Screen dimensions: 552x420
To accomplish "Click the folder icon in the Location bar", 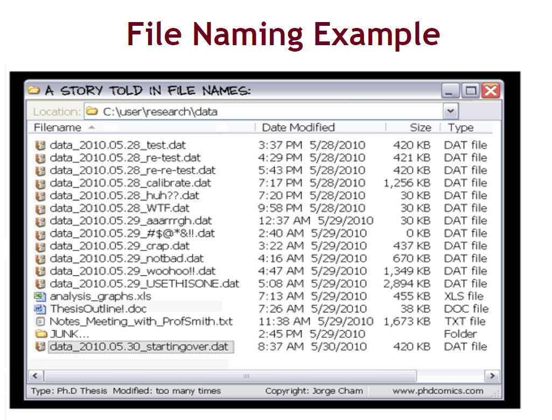I will 92,111.
